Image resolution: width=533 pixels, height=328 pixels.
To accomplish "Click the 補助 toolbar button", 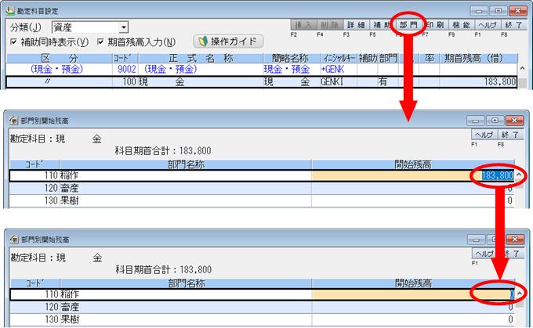I will (382, 25).
